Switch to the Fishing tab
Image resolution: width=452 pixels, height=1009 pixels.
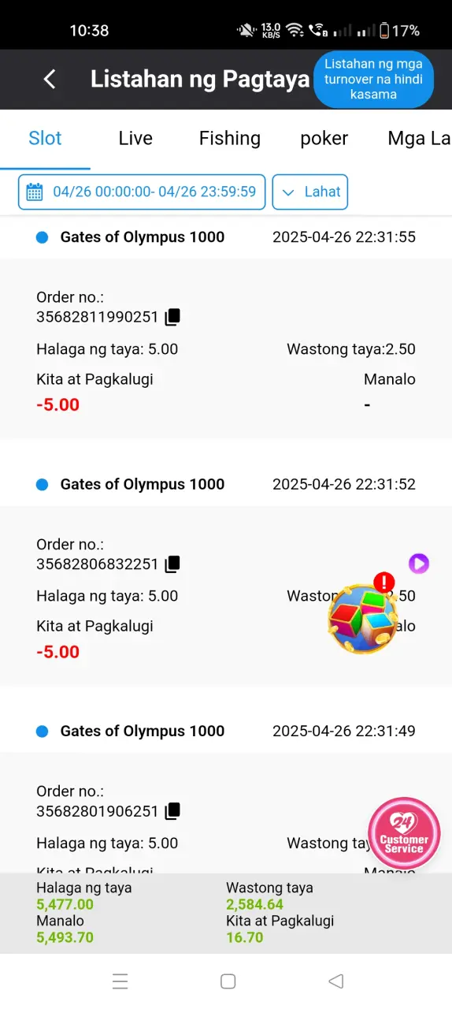point(229,139)
